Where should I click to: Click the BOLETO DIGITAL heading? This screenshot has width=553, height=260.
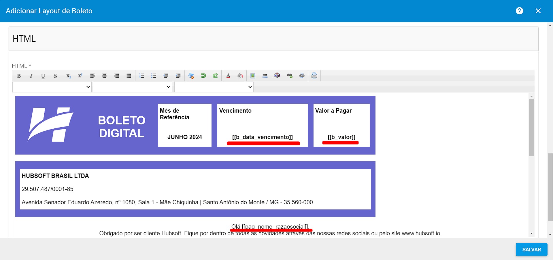(122, 127)
